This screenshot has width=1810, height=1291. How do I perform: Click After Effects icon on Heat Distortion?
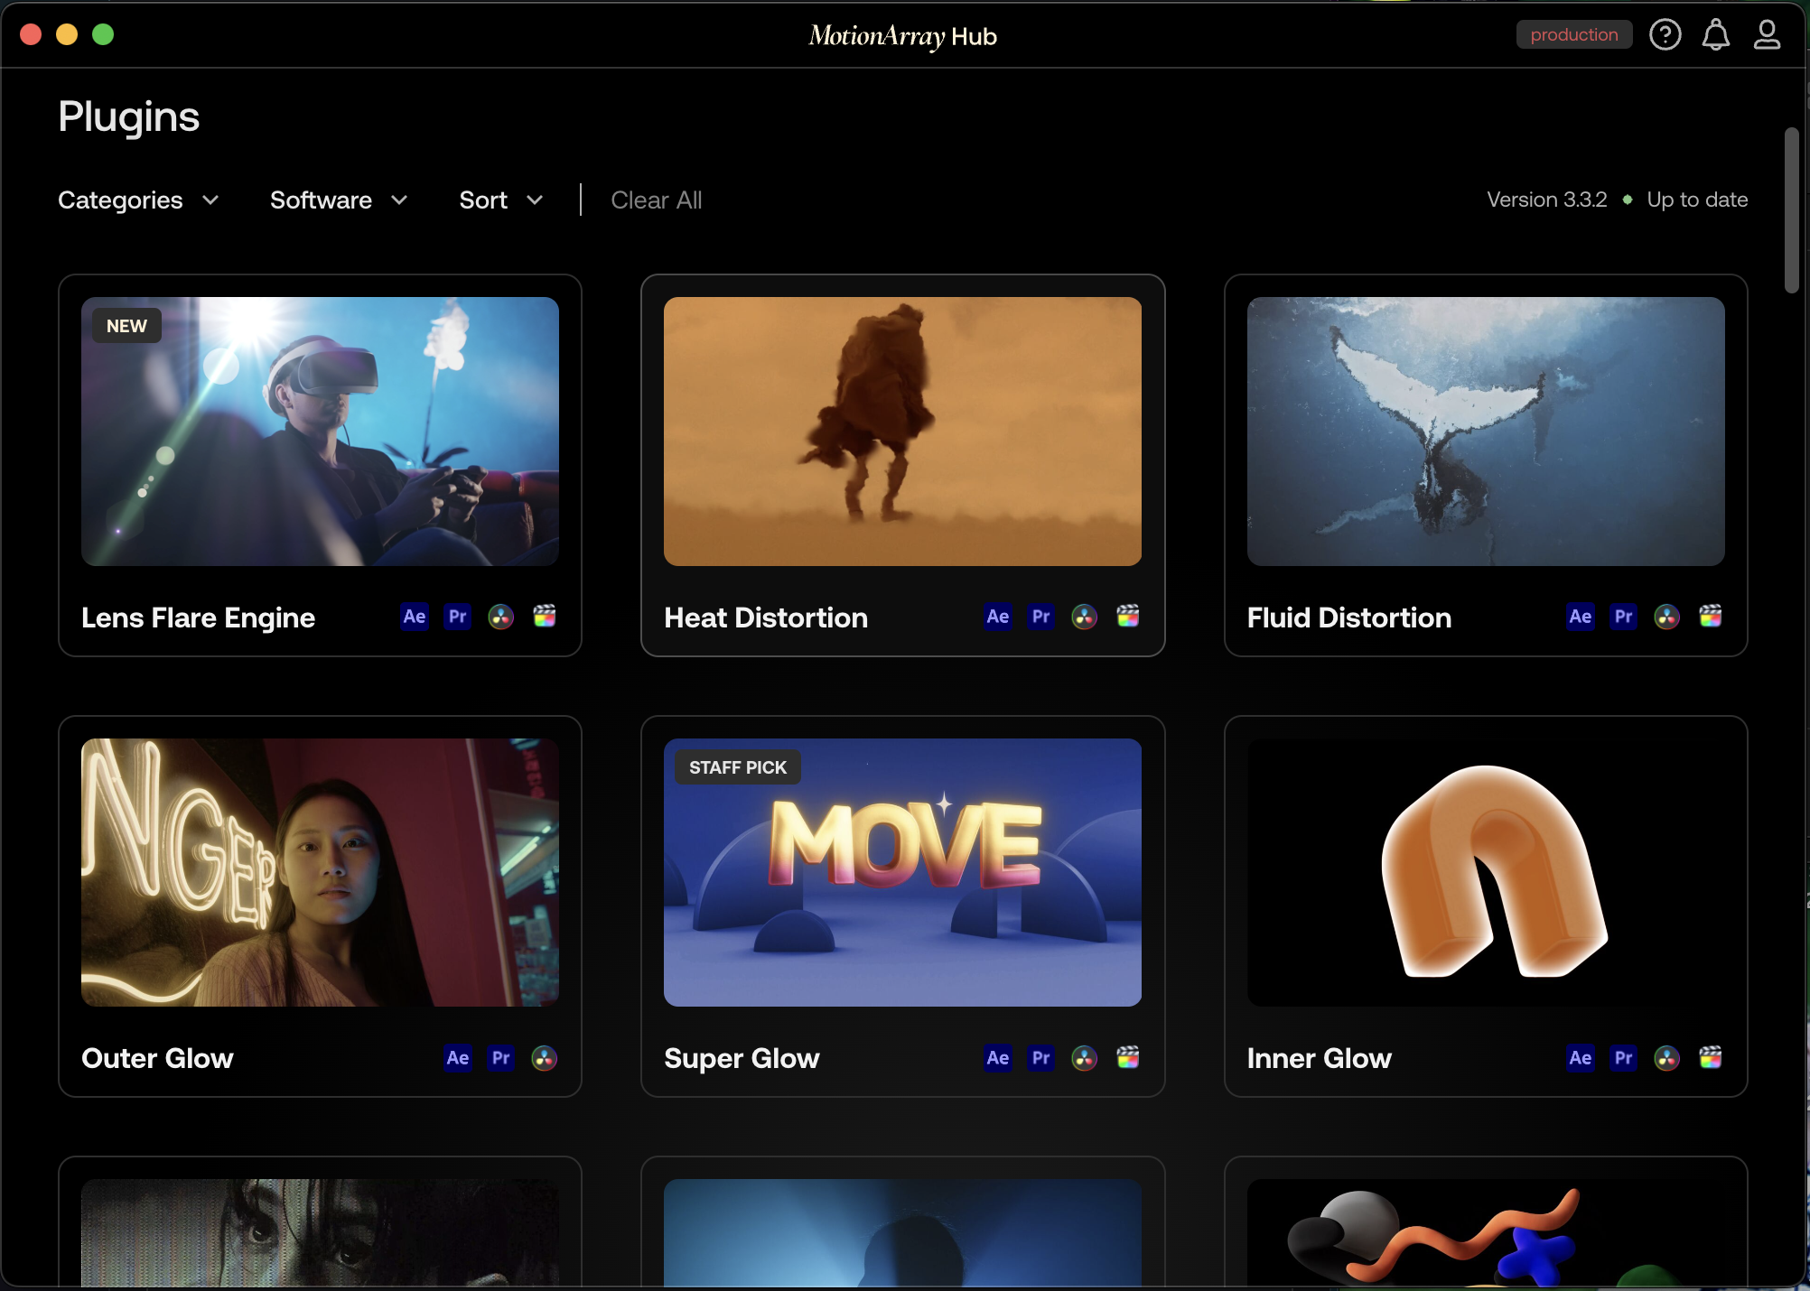[998, 617]
